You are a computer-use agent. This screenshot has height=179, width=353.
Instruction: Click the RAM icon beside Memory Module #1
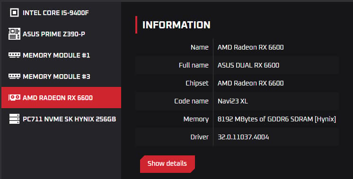tap(14, 55)
